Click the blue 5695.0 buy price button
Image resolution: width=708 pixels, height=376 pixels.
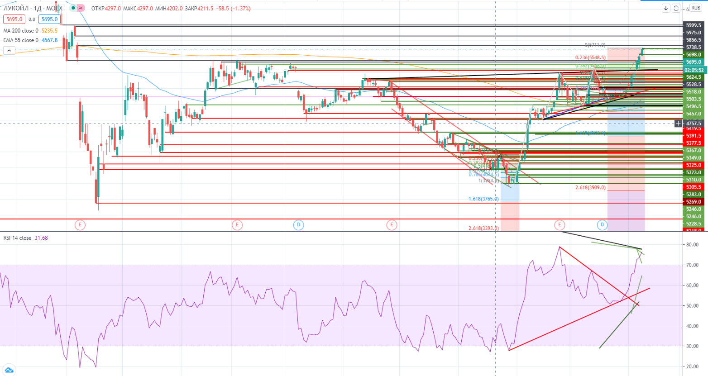[49, 19]
